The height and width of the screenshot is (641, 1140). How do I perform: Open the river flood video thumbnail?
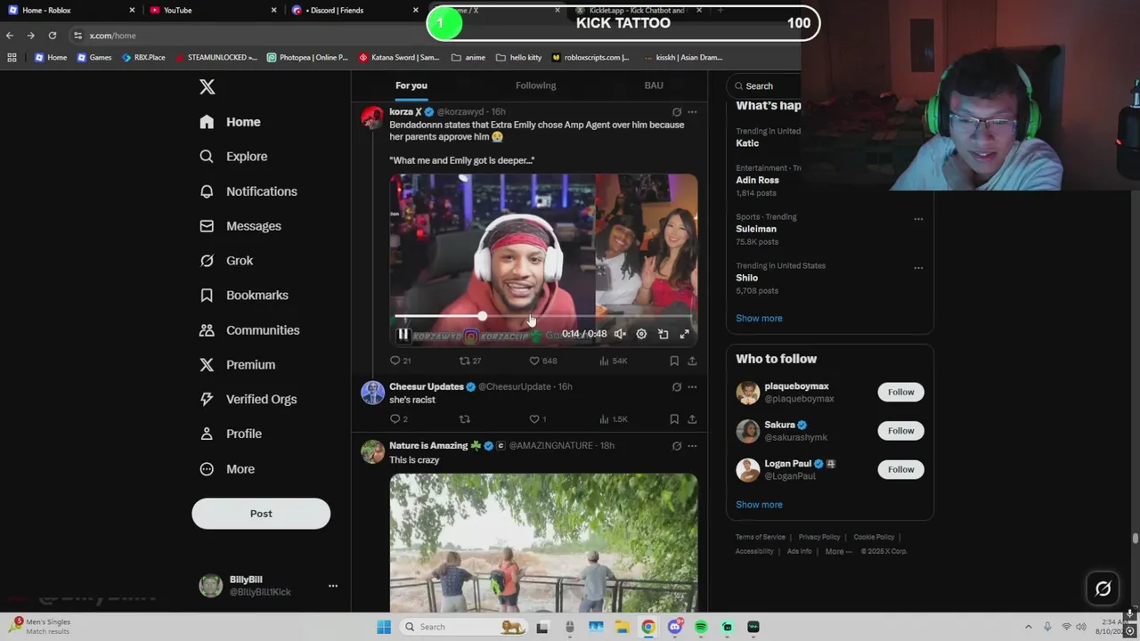543,542
